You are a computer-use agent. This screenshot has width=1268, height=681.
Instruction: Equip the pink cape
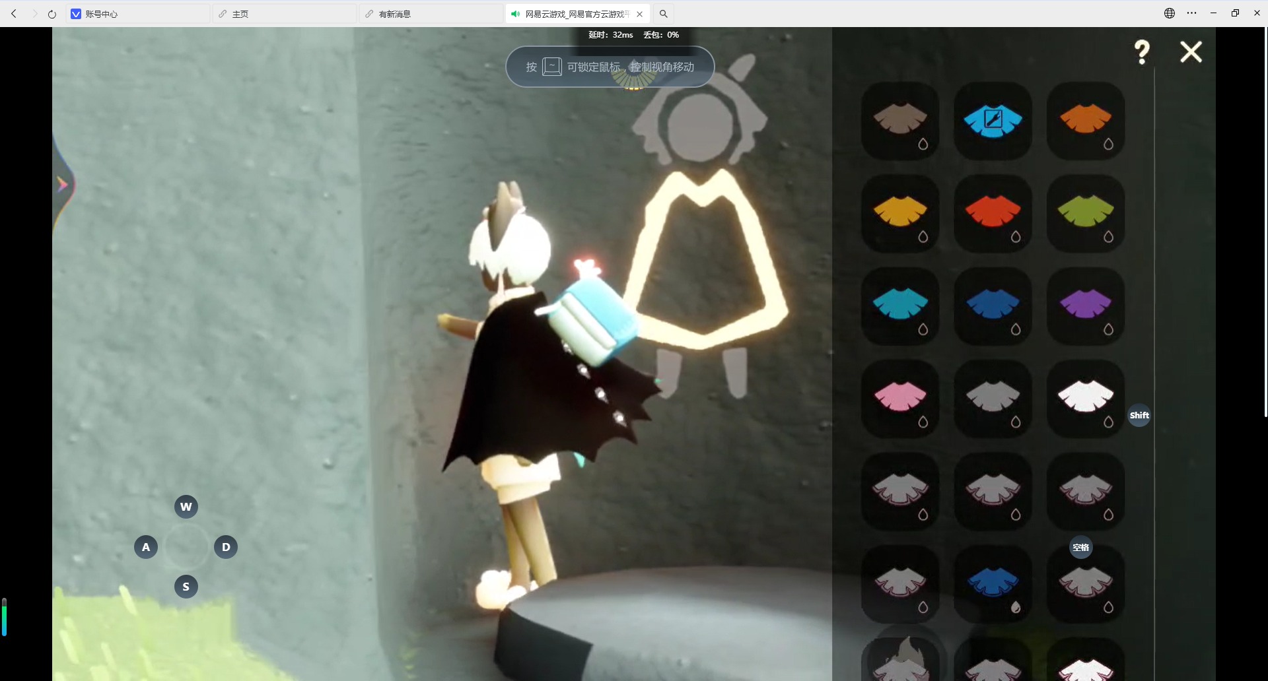(x=900, y=399)
